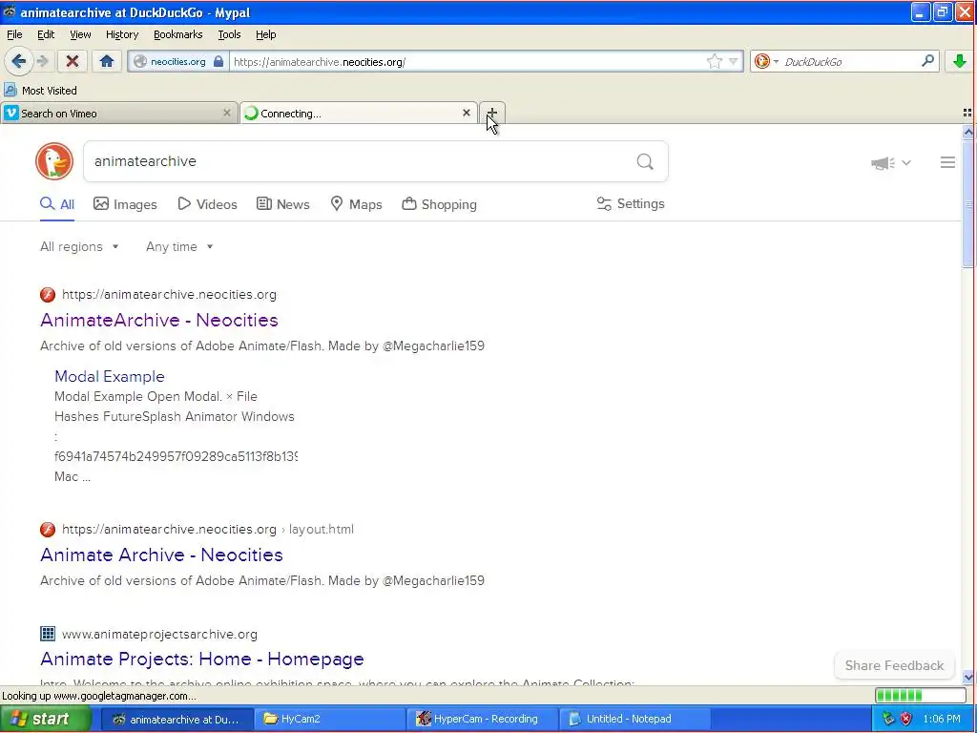Open the Bookmarks menu
Image resolution: width=977 pixels, height=733 pixels.
tap(177, 35)
